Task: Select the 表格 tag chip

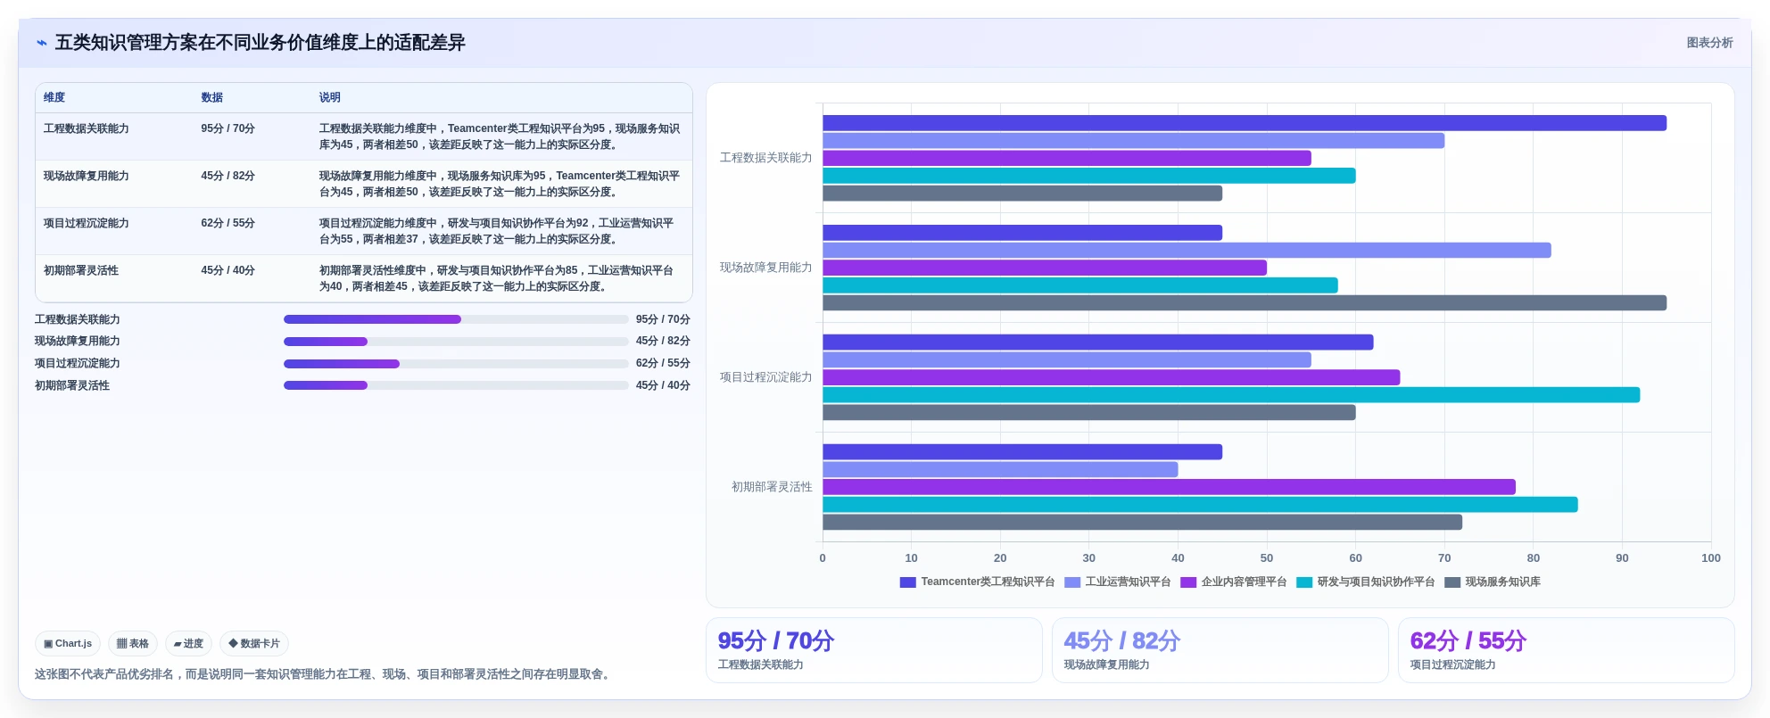Action: click(133, 643)
